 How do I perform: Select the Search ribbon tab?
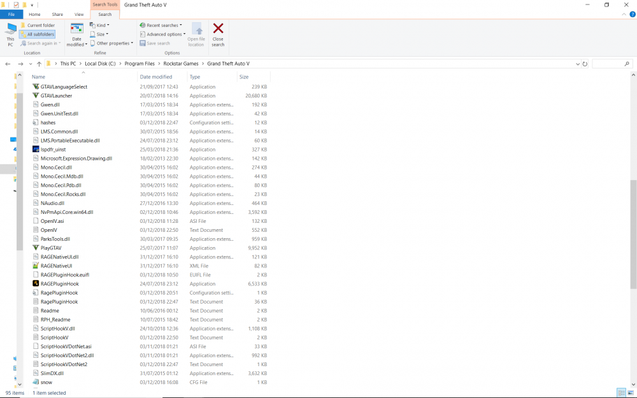(x=105, y=14)
